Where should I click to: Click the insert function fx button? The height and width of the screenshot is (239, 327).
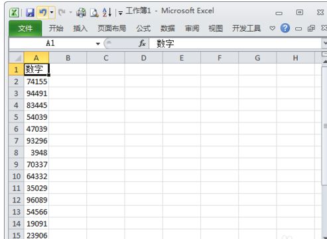click(x=142, y=44)
